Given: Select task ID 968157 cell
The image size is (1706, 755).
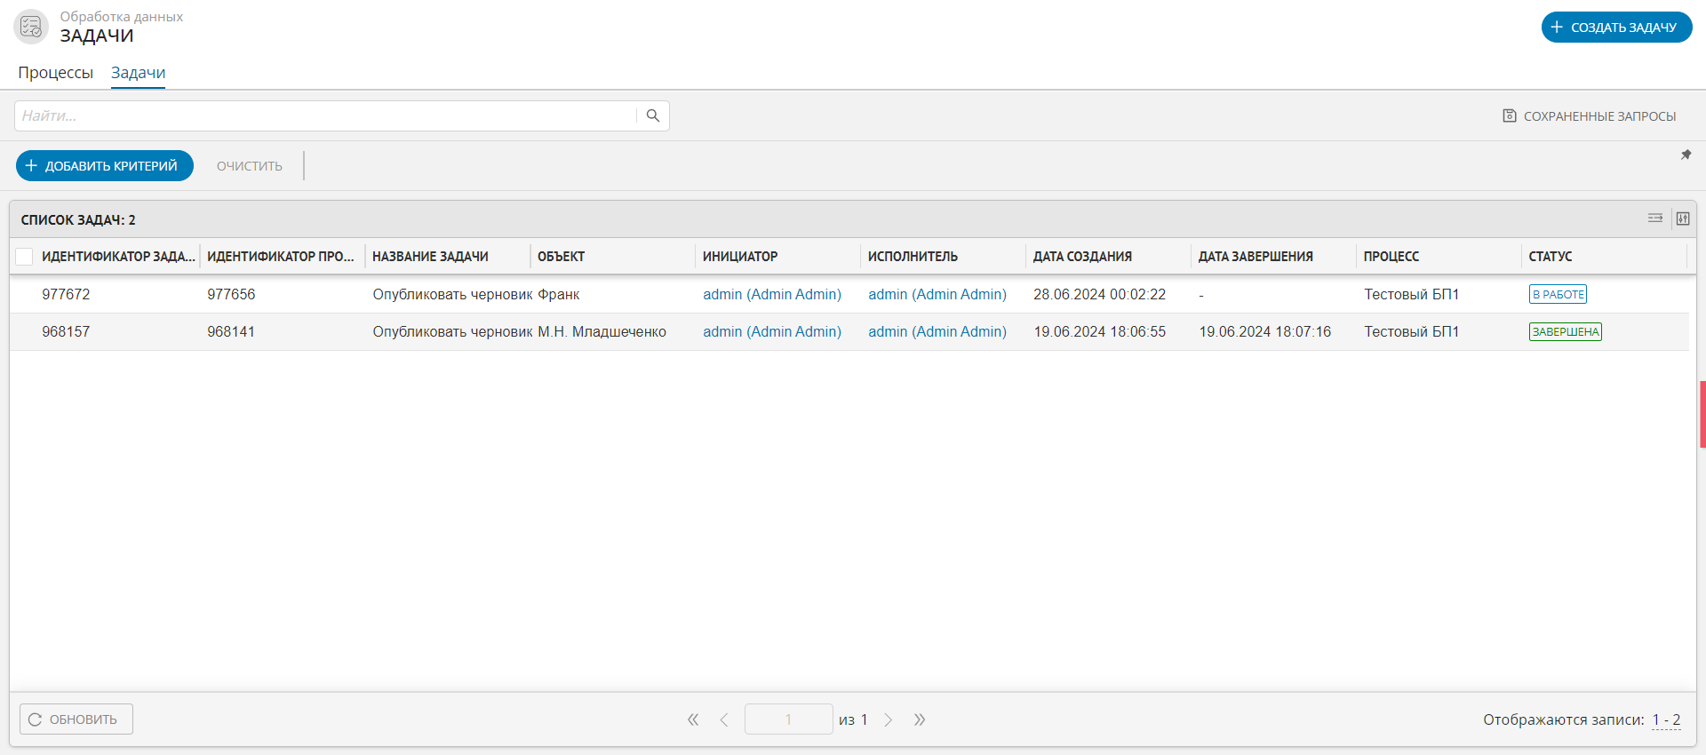Looking at the screenshot, I should [x=66, y=331].
